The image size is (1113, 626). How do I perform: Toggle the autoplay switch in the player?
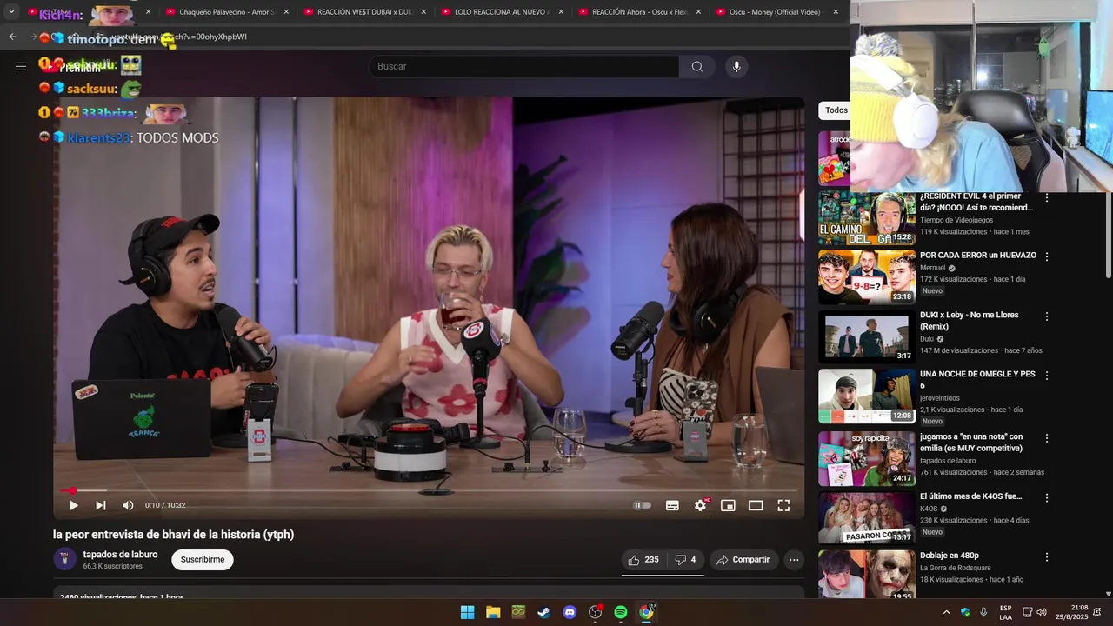643,505
